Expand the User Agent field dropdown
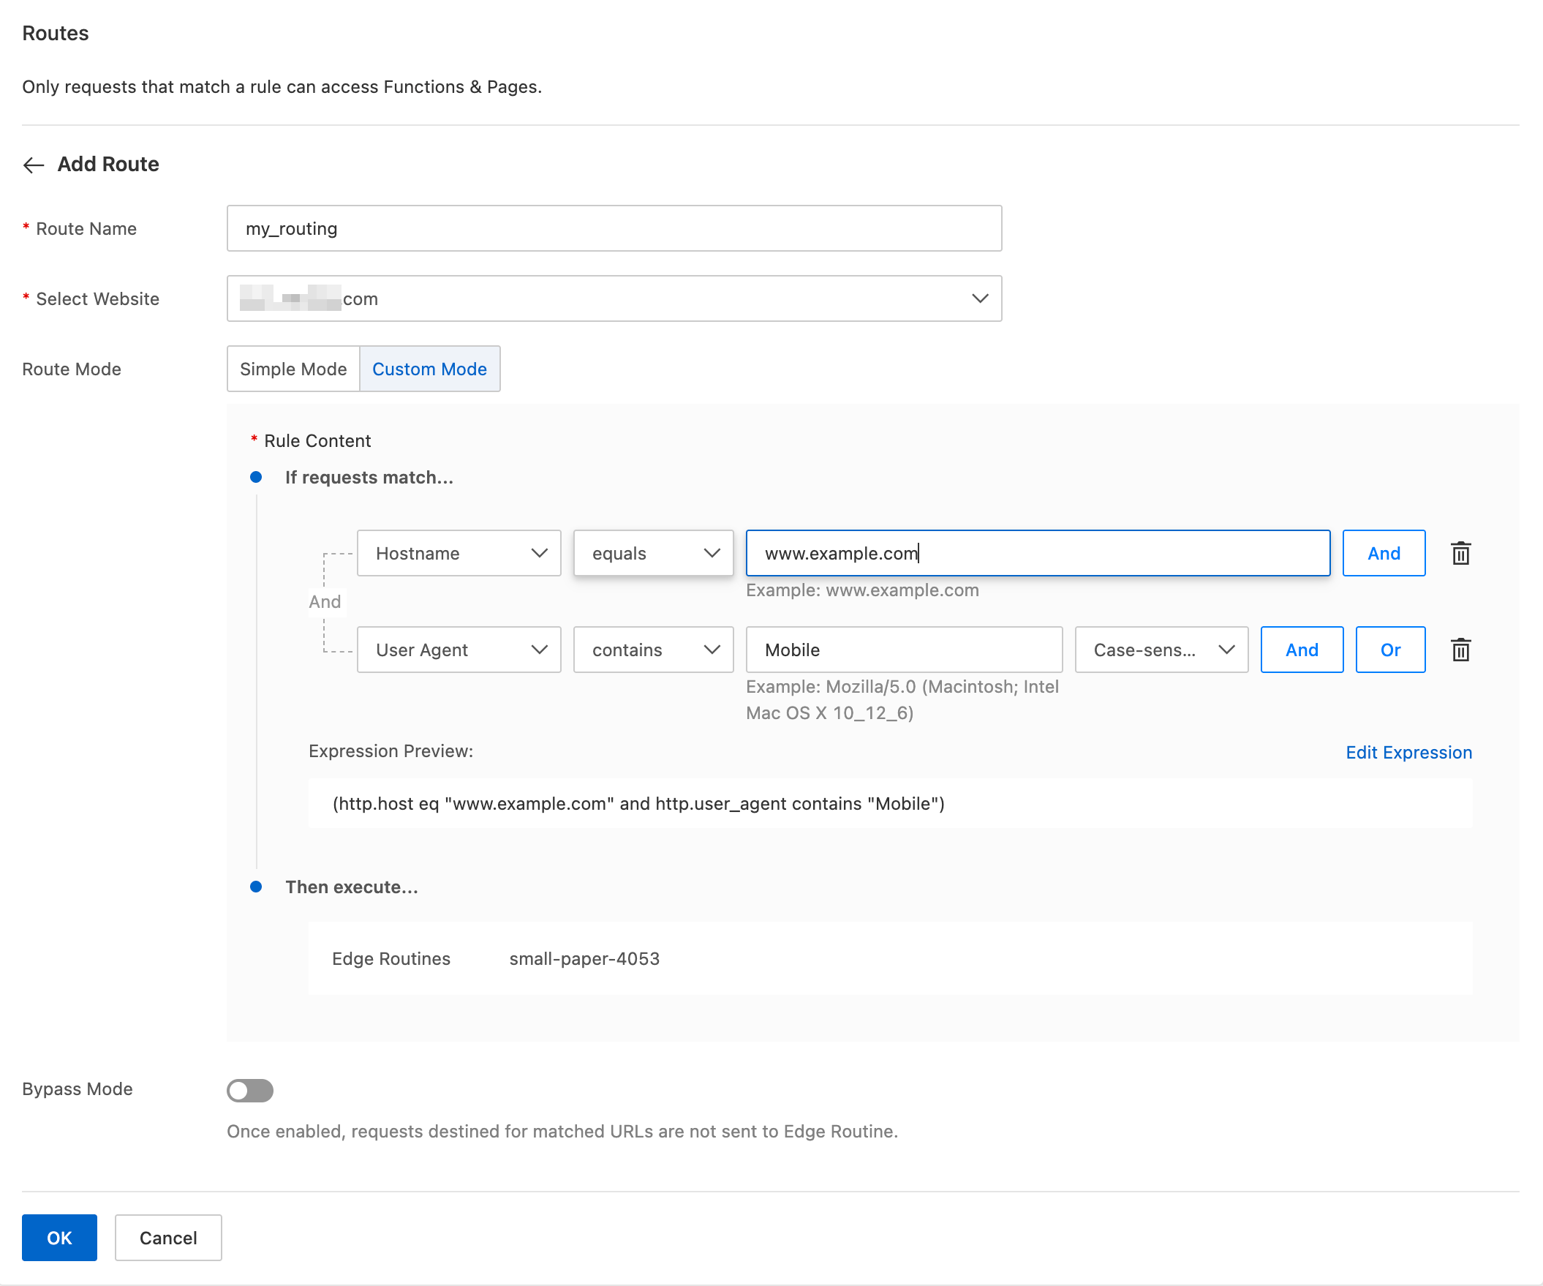This screenshot has height=1286, width=1543. click(x=459, y=650)
